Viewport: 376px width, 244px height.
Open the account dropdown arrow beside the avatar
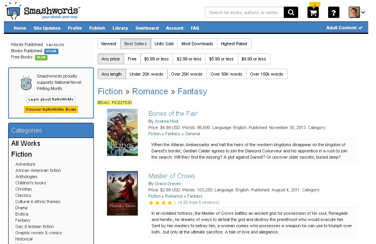point(362,12)
